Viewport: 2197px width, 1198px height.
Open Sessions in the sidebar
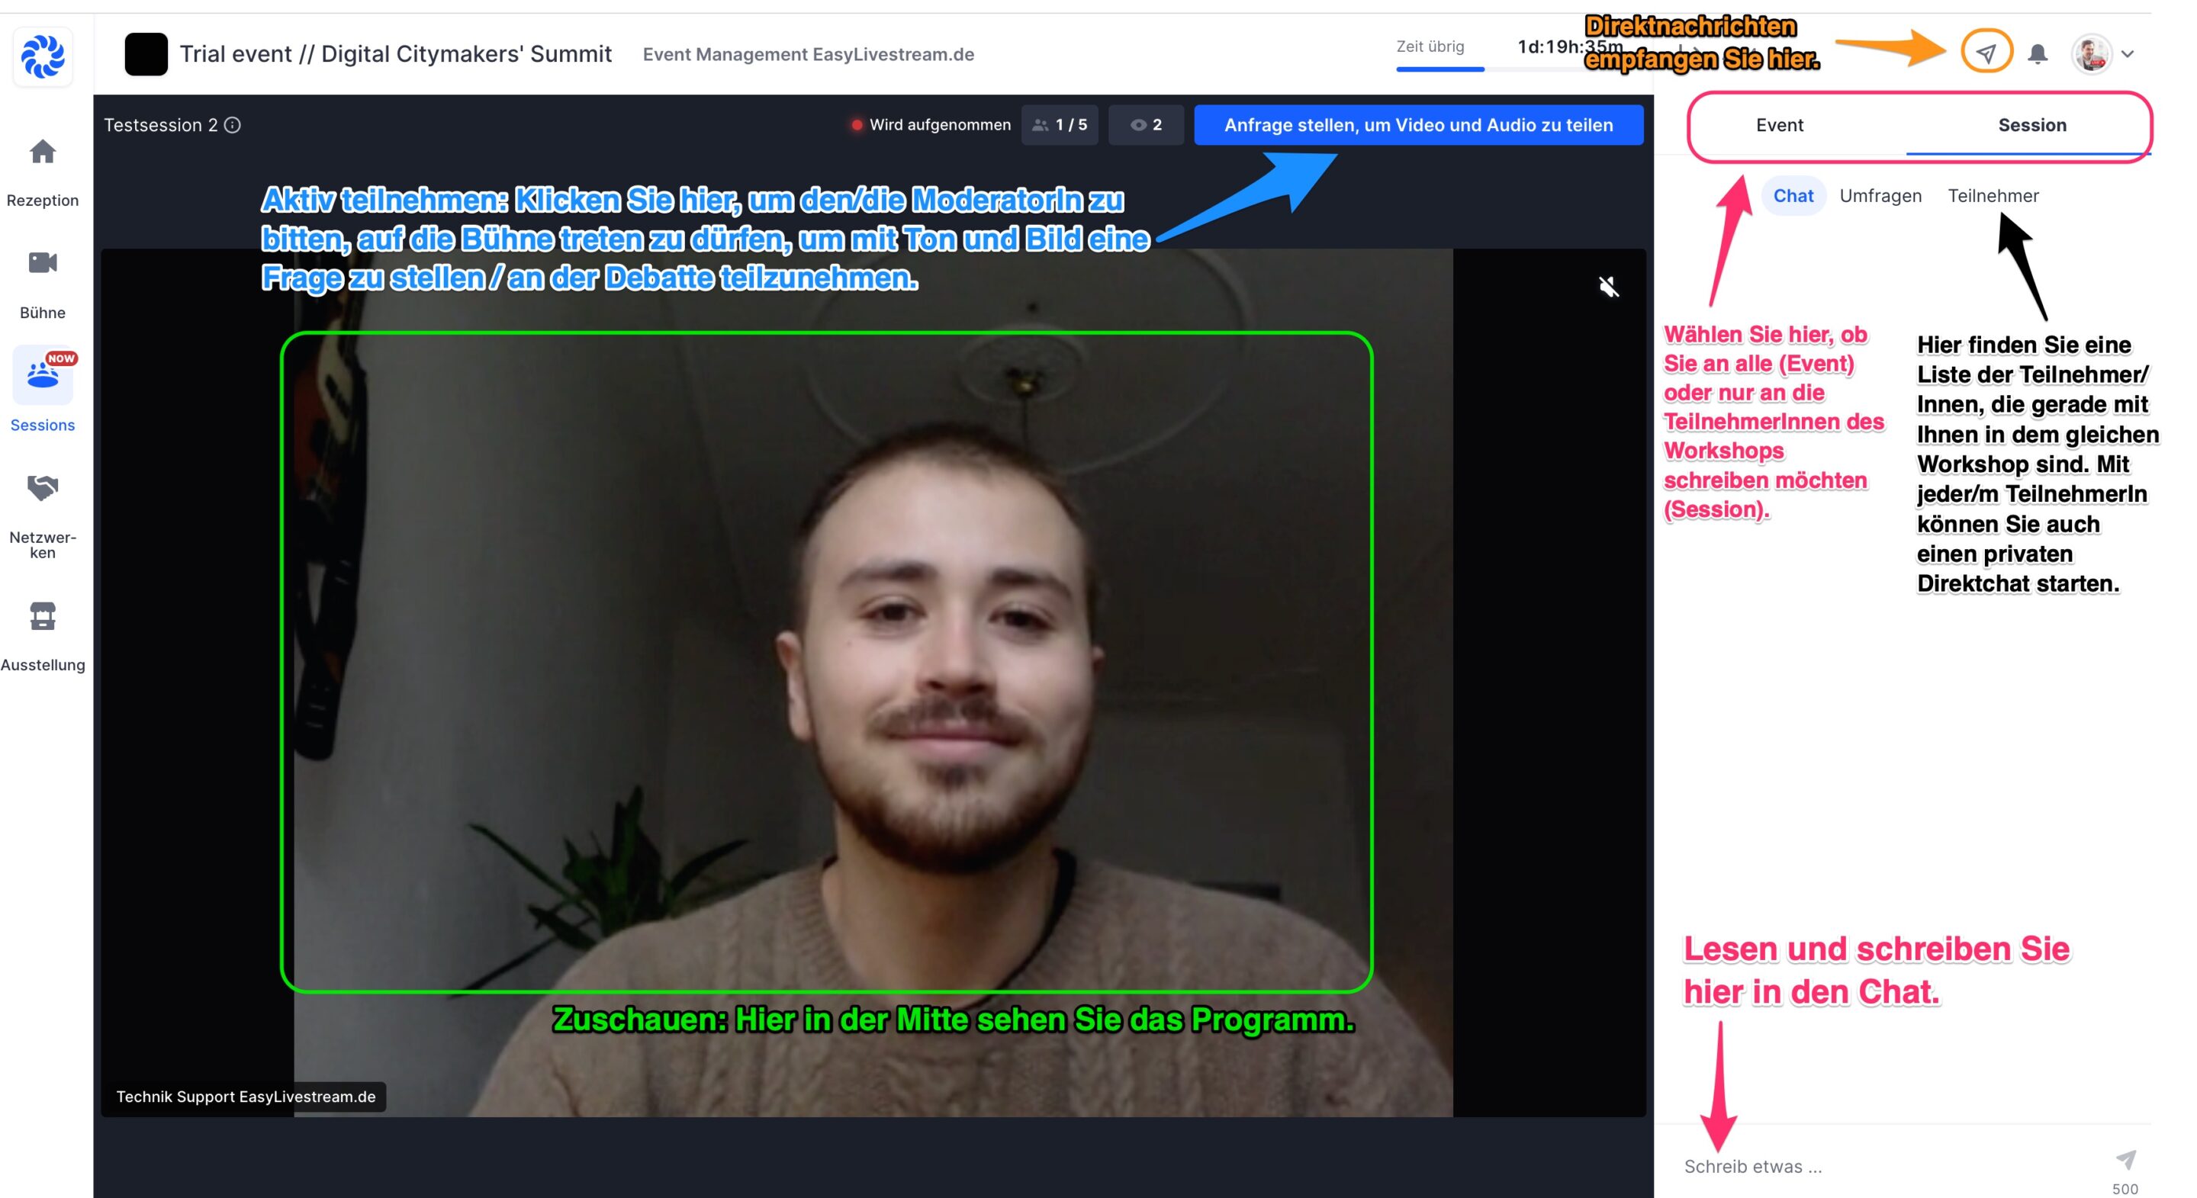point(43,376)
